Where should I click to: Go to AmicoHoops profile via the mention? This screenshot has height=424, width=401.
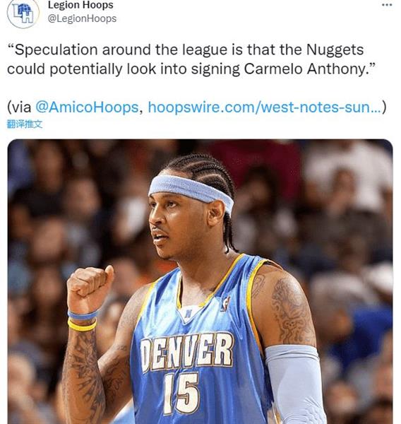[87, 107]
